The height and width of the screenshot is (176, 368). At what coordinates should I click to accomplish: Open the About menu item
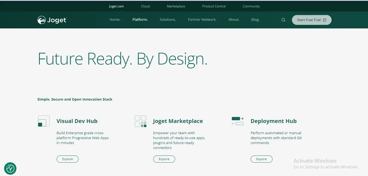coord(234,20)
